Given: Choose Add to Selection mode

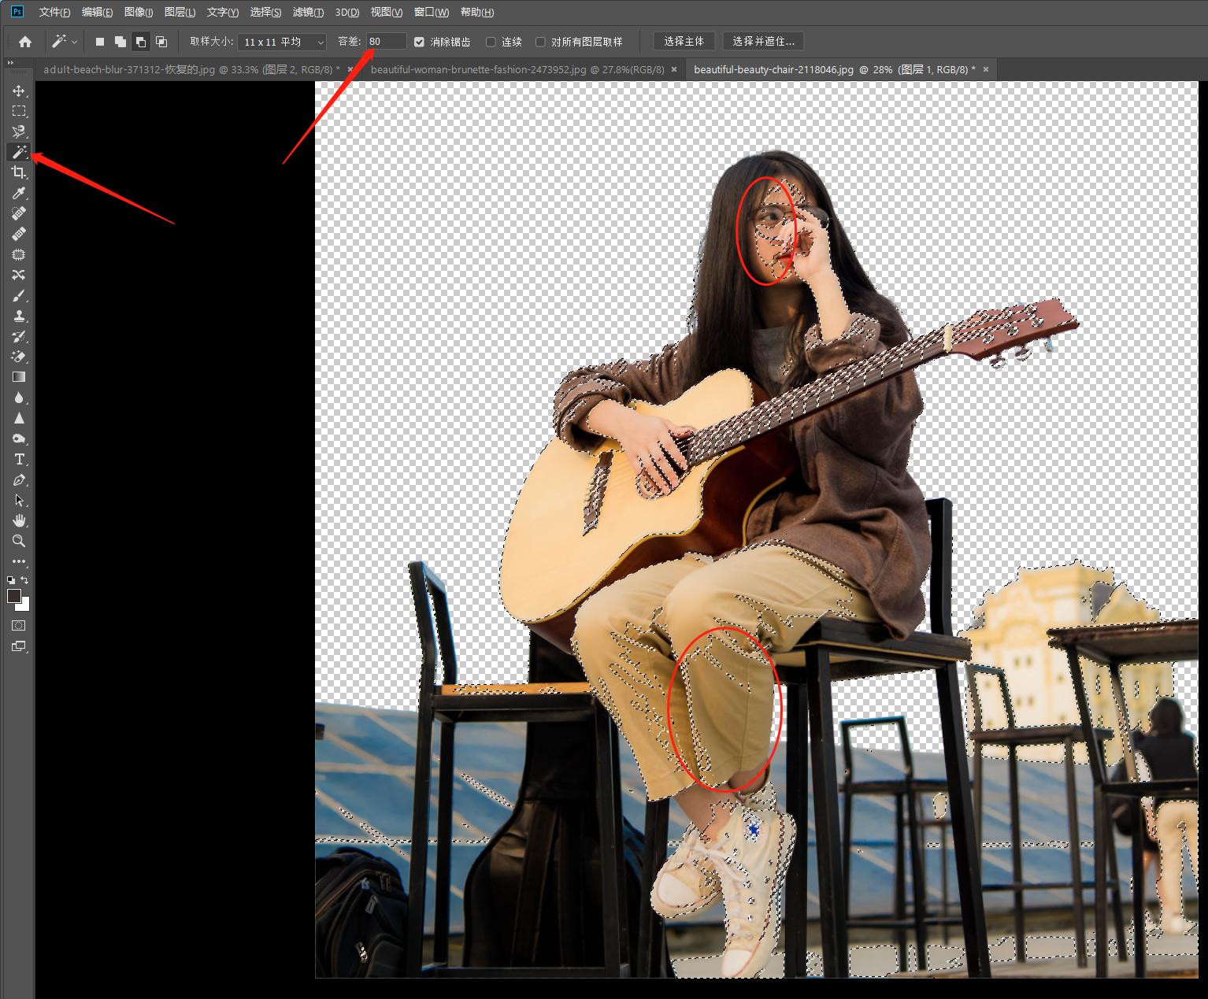Looking at the screenshot, I should pyautogui.click(x=120, y=42).
